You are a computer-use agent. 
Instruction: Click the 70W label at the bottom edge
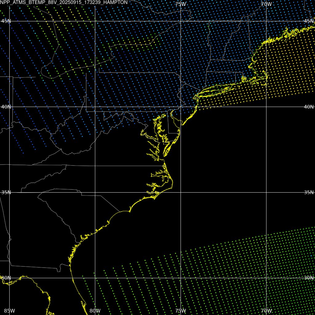pyautogui.click(x=266, y=311)
